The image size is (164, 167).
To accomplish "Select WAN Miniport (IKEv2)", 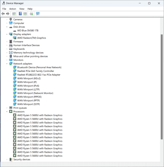I will [29, 78].
